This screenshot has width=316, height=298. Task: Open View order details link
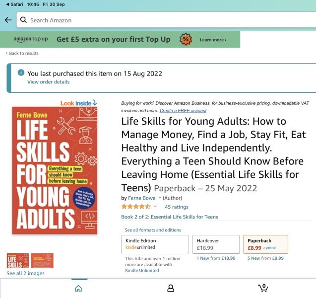coord(48,82)
